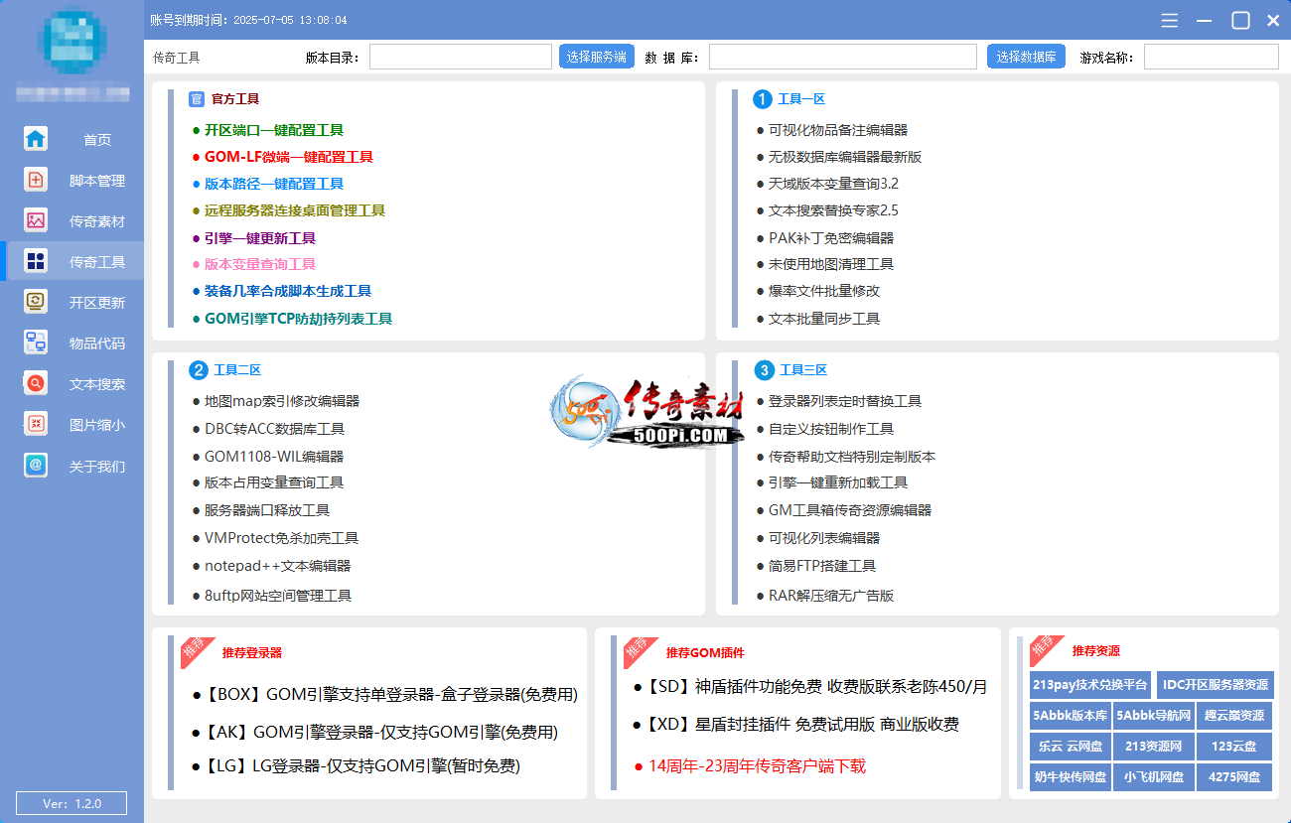The width and height of the screenshot is (1291, 823).
Task: Click the 传奇素材 picture icon
Action: (x=36, y=220)
